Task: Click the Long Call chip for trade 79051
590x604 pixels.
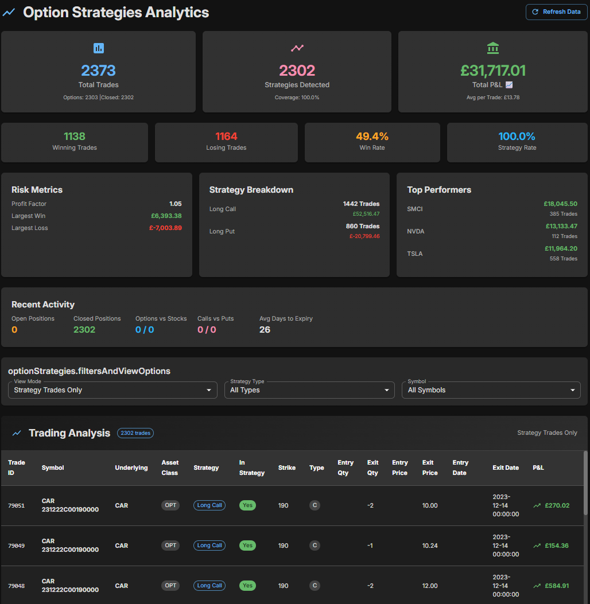Action: pos(209,505)
